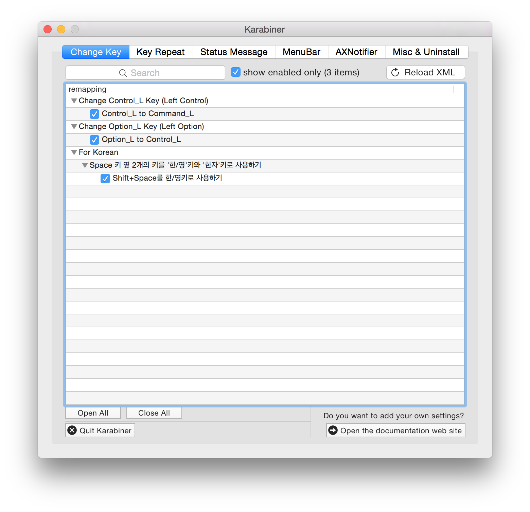530x512 pixels.
Task: Click the Open All button
Action: [93, 413]
